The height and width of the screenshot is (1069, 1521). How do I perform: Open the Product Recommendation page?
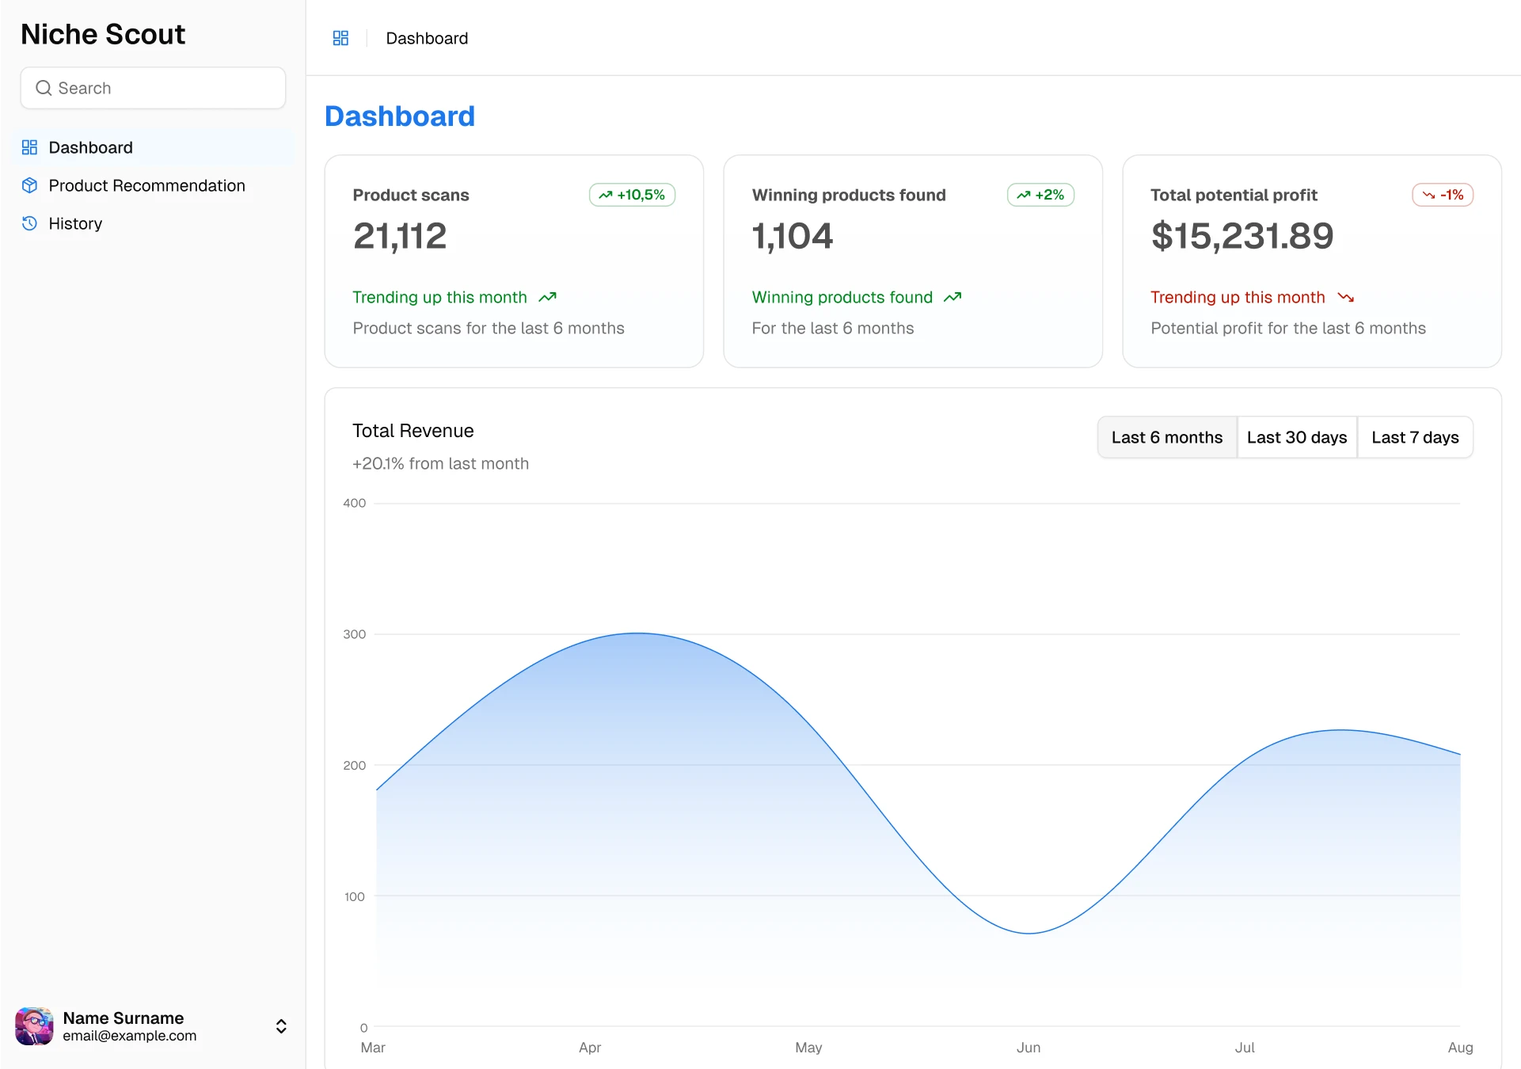tap(146, 185)
